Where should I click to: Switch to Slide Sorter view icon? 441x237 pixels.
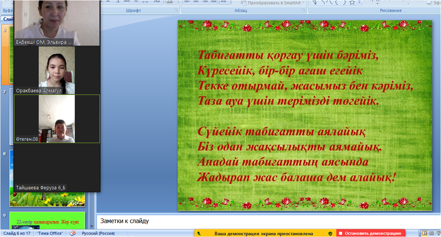(430, 233)
